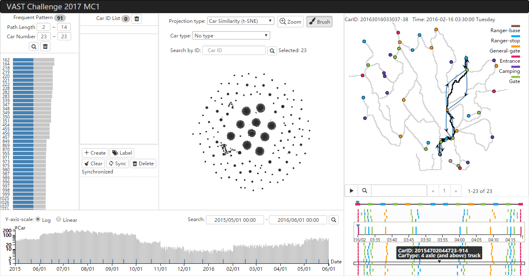This screenshot has height=276, width=529.
Task: Click the Frequent Pattern search magnifier icon
Action: pos(34,47)
